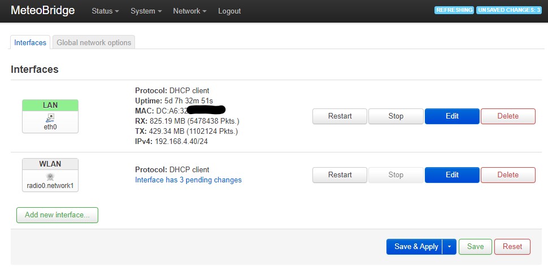Click the radio0.network1 wireless icon
Screen dimensions: 548x275
(50, 176)
